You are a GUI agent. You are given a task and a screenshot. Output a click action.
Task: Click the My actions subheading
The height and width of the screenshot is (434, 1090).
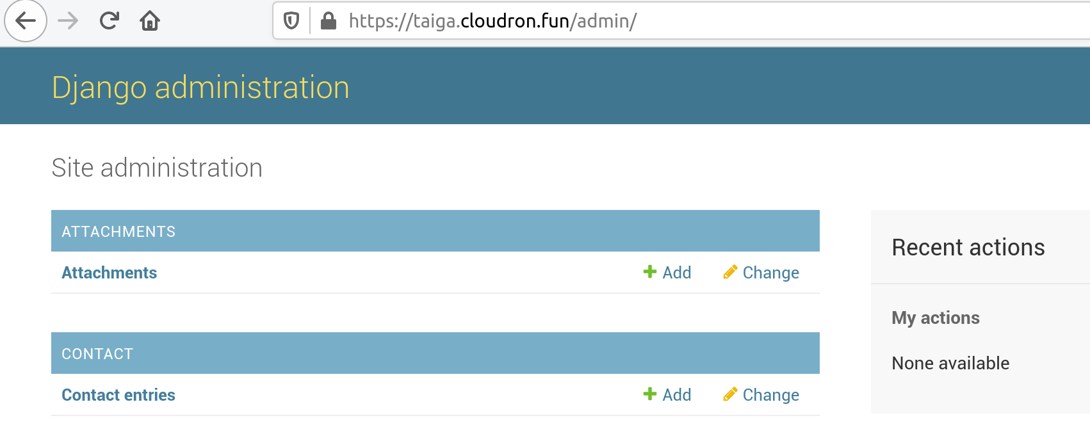pos(935,317)
